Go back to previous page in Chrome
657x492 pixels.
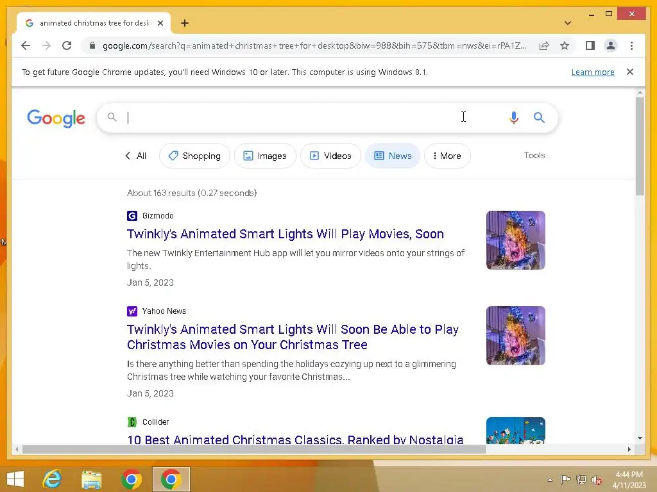click(26, 45)
